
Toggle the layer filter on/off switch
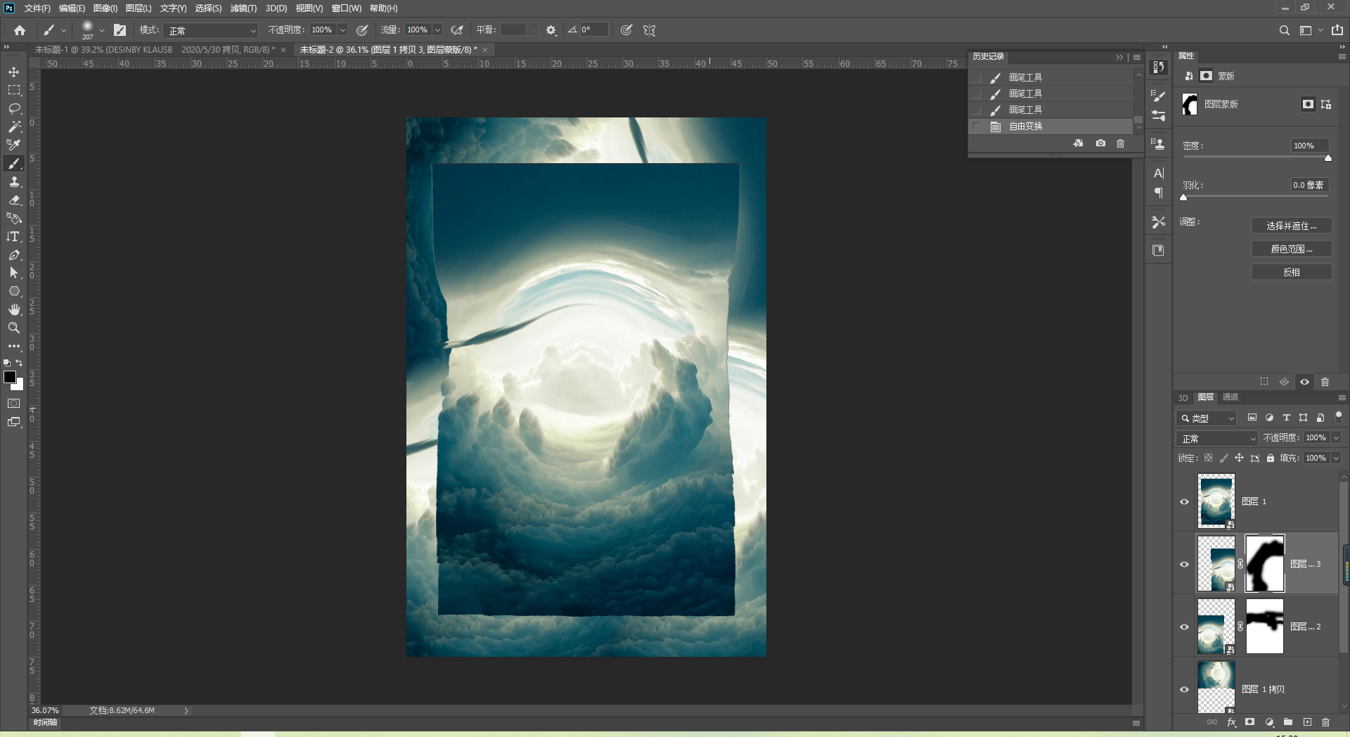pyautogui.click(x=1338, y=417)
